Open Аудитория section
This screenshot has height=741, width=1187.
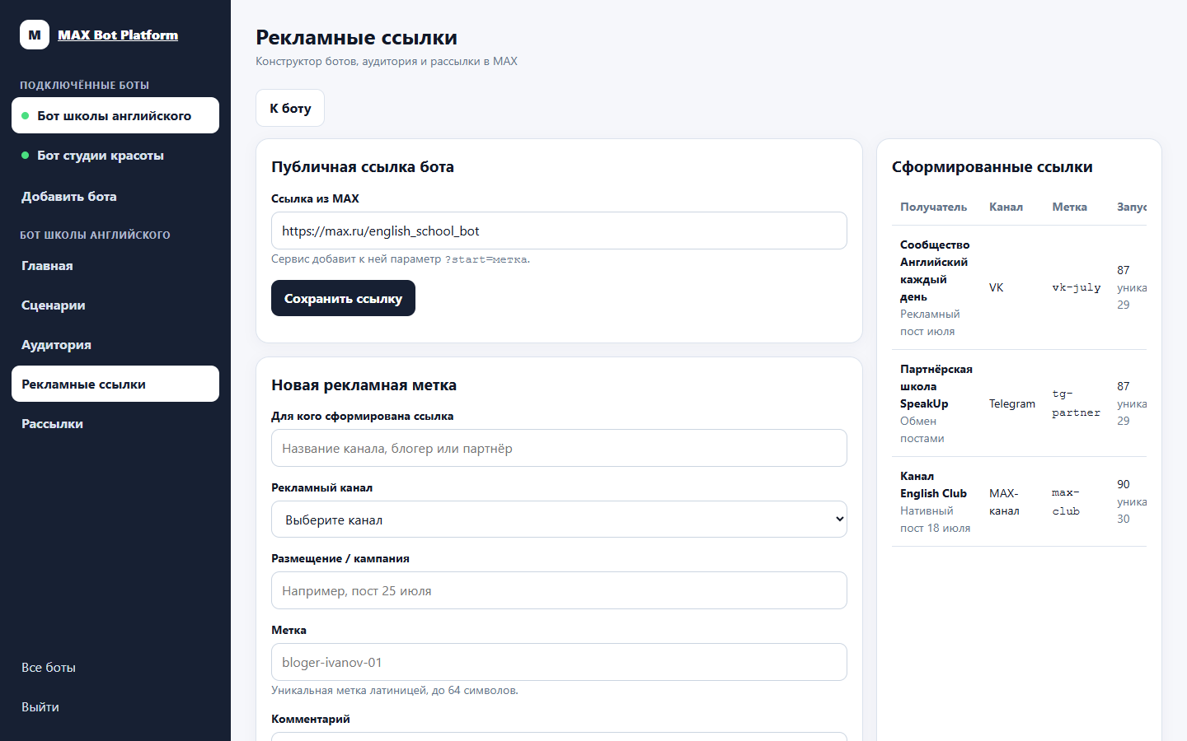(x=115, y=344)
